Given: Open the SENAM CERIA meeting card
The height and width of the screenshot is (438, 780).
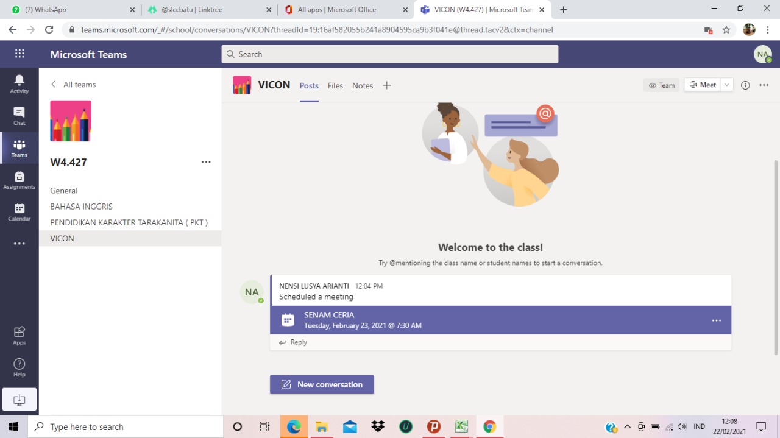Looking at the screenshot, I should (x=501, y=320).
